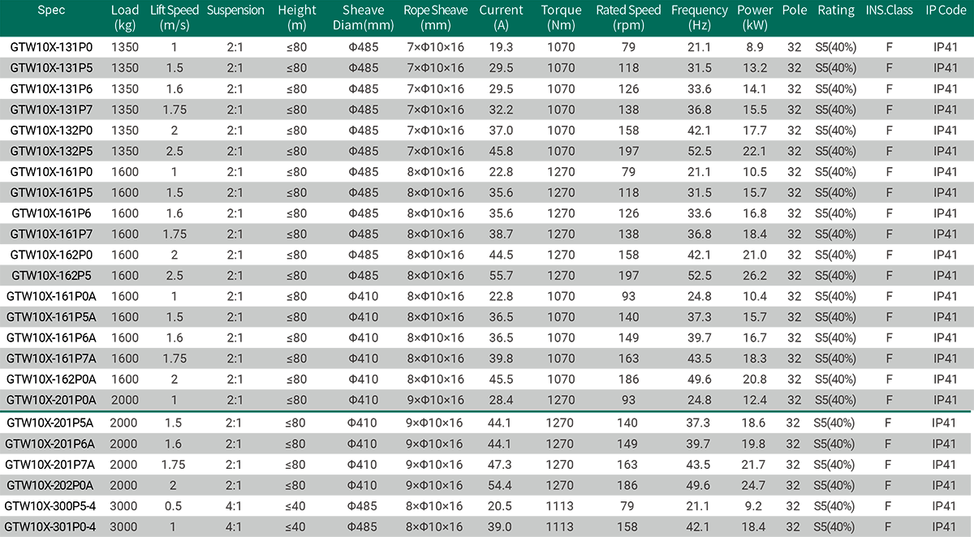Click the Height (m) column header

(x=297, y=17)
